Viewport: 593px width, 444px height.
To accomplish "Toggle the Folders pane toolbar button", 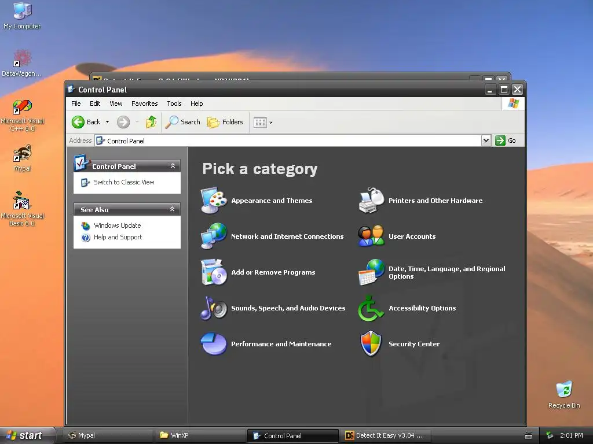I will pos(225,122).
